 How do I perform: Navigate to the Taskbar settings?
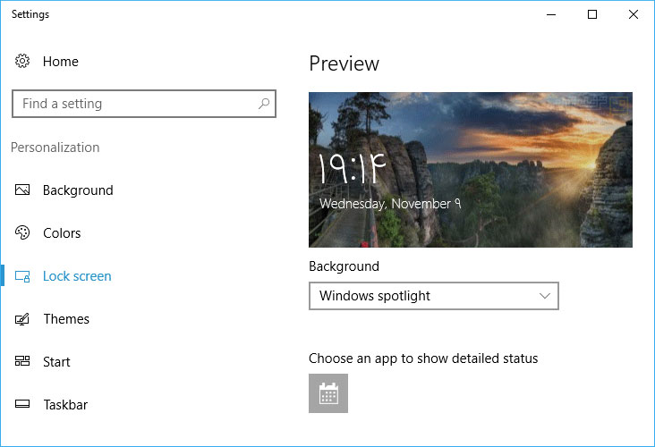(x=65, y=405)
